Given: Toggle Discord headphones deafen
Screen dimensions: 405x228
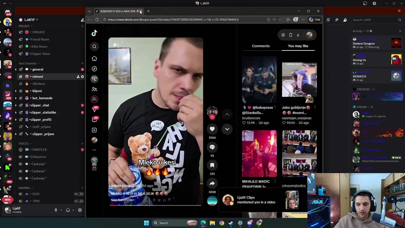Looking at the screenshot, I should [x=68, y=210].
